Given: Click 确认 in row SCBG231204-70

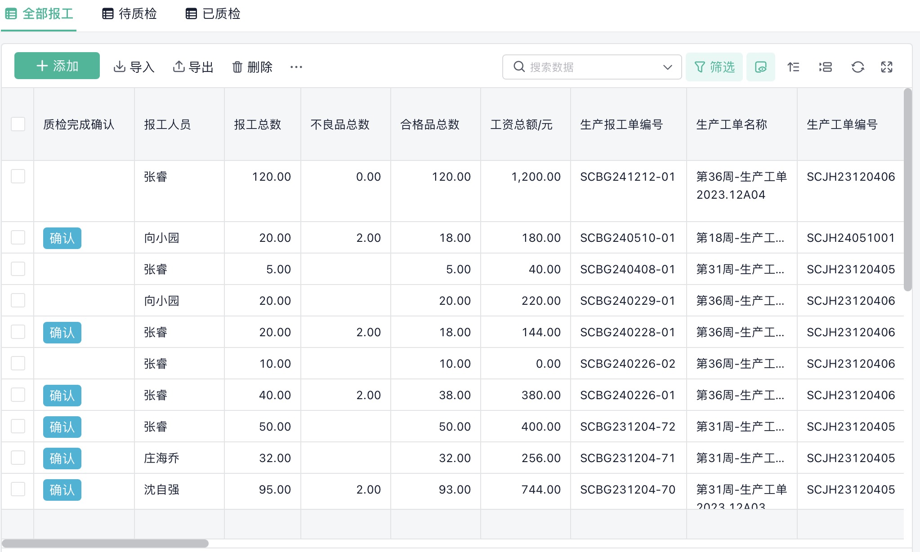Looking at the screenshot, I should [x=62, y=490].
